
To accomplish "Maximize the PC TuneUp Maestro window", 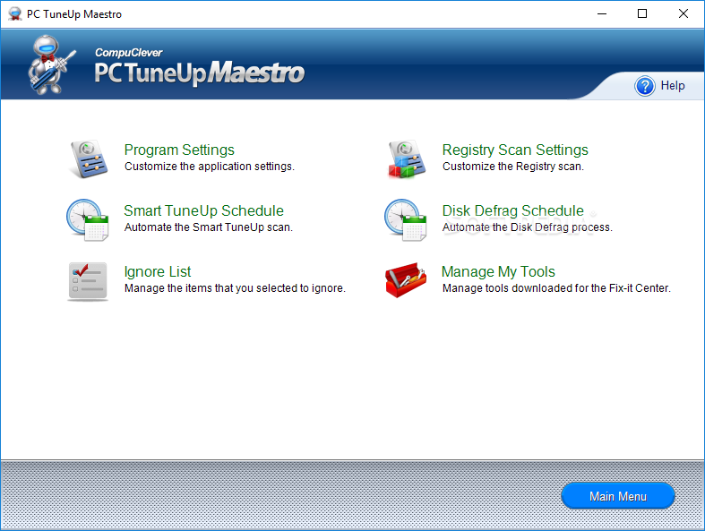I will 642,14.
